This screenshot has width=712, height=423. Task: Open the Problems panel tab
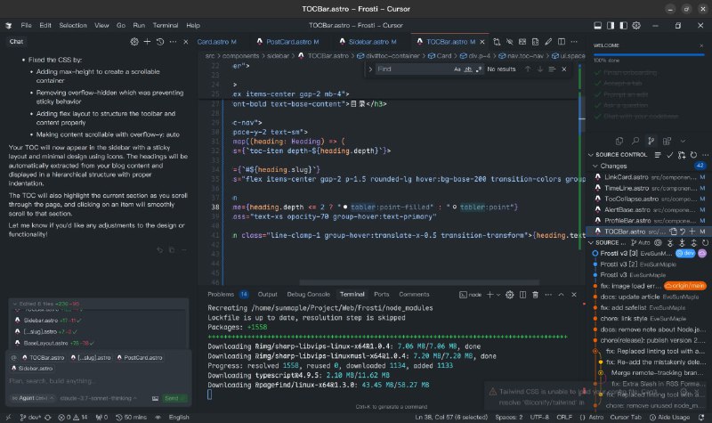221,293
